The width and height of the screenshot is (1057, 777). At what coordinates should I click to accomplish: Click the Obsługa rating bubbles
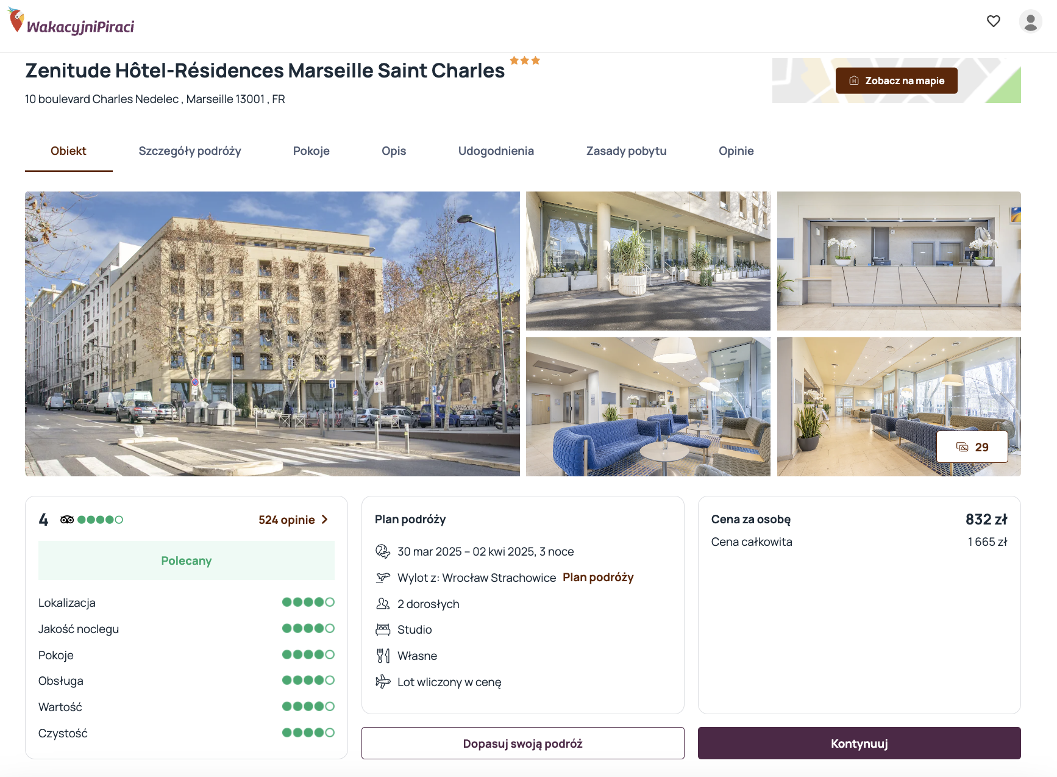tap(308, 681)
